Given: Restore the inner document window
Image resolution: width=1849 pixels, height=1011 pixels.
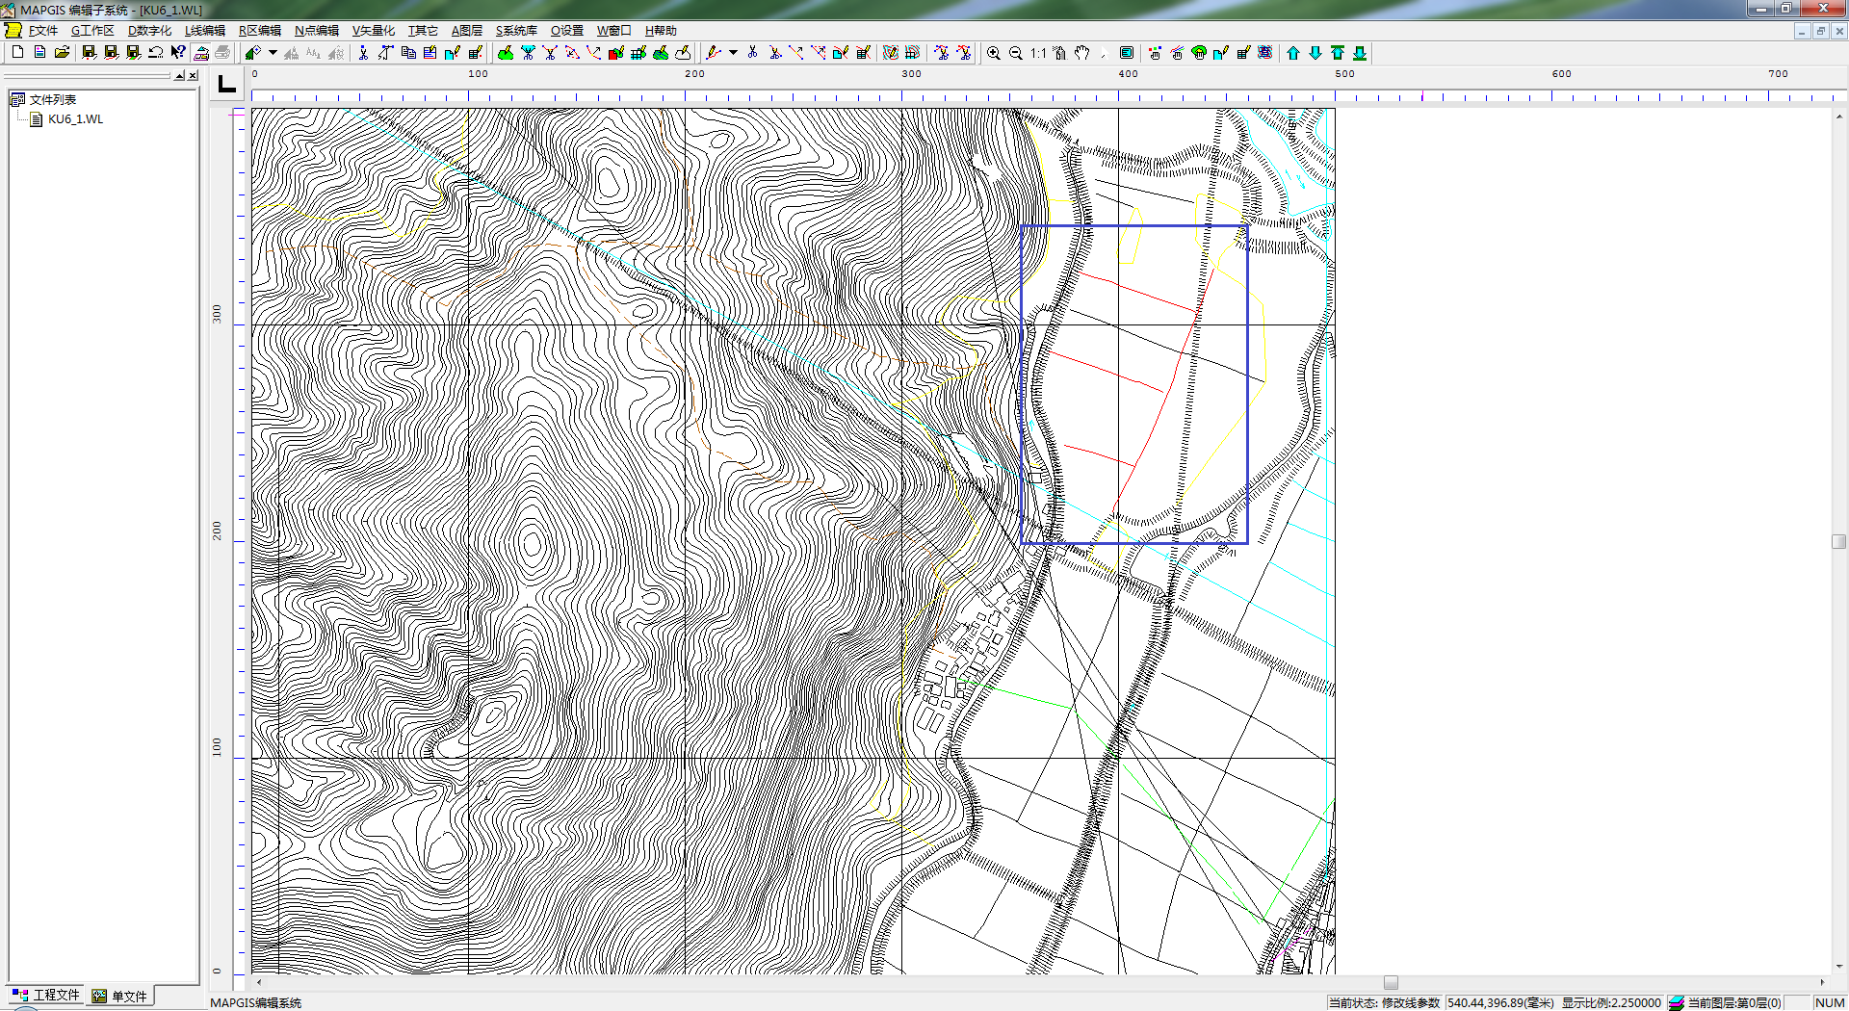Looking at the screenshot, I should (x=1820, y=31).
